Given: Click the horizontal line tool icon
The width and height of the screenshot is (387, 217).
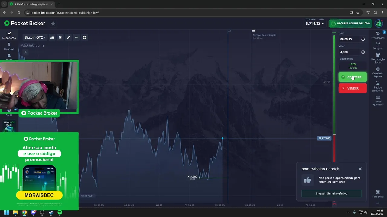Looking at the screenshot, I should 76,37.
